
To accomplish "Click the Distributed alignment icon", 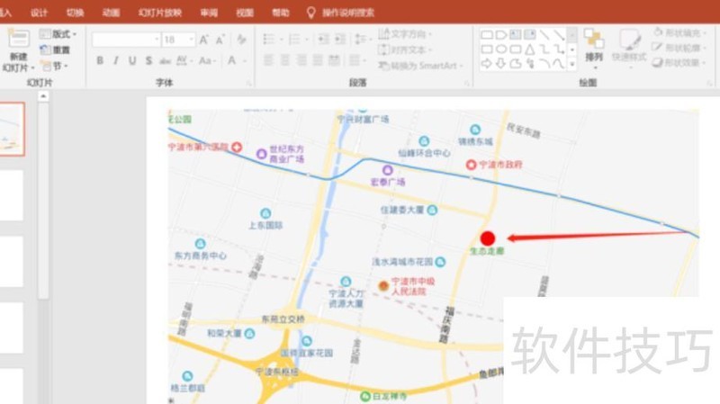I will coord(334,60).
